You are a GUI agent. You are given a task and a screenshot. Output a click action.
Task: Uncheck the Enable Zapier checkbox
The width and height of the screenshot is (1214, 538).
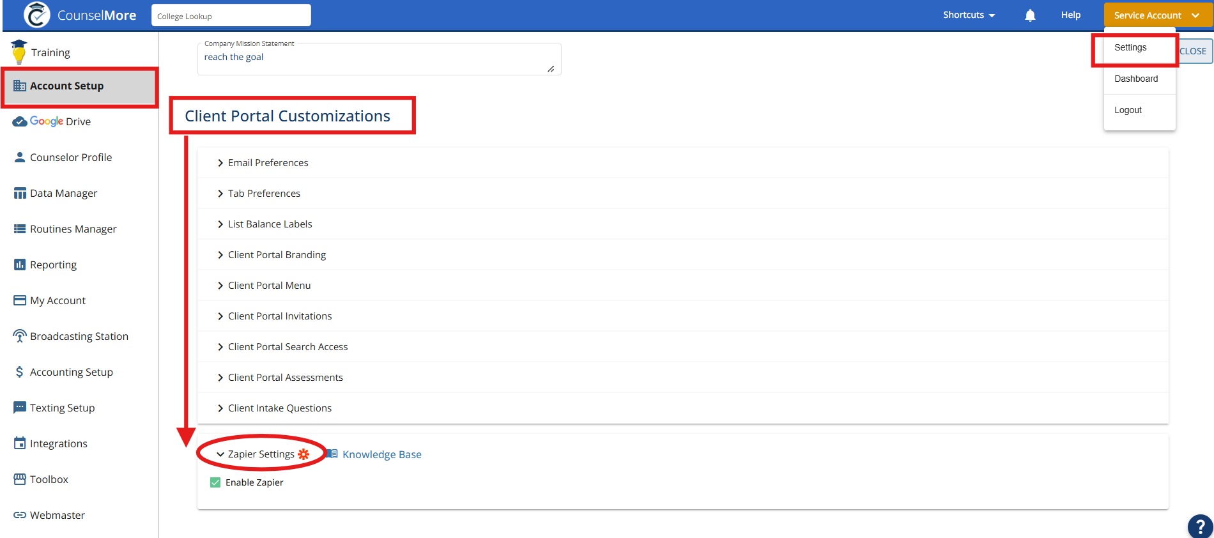pos(215,482)
